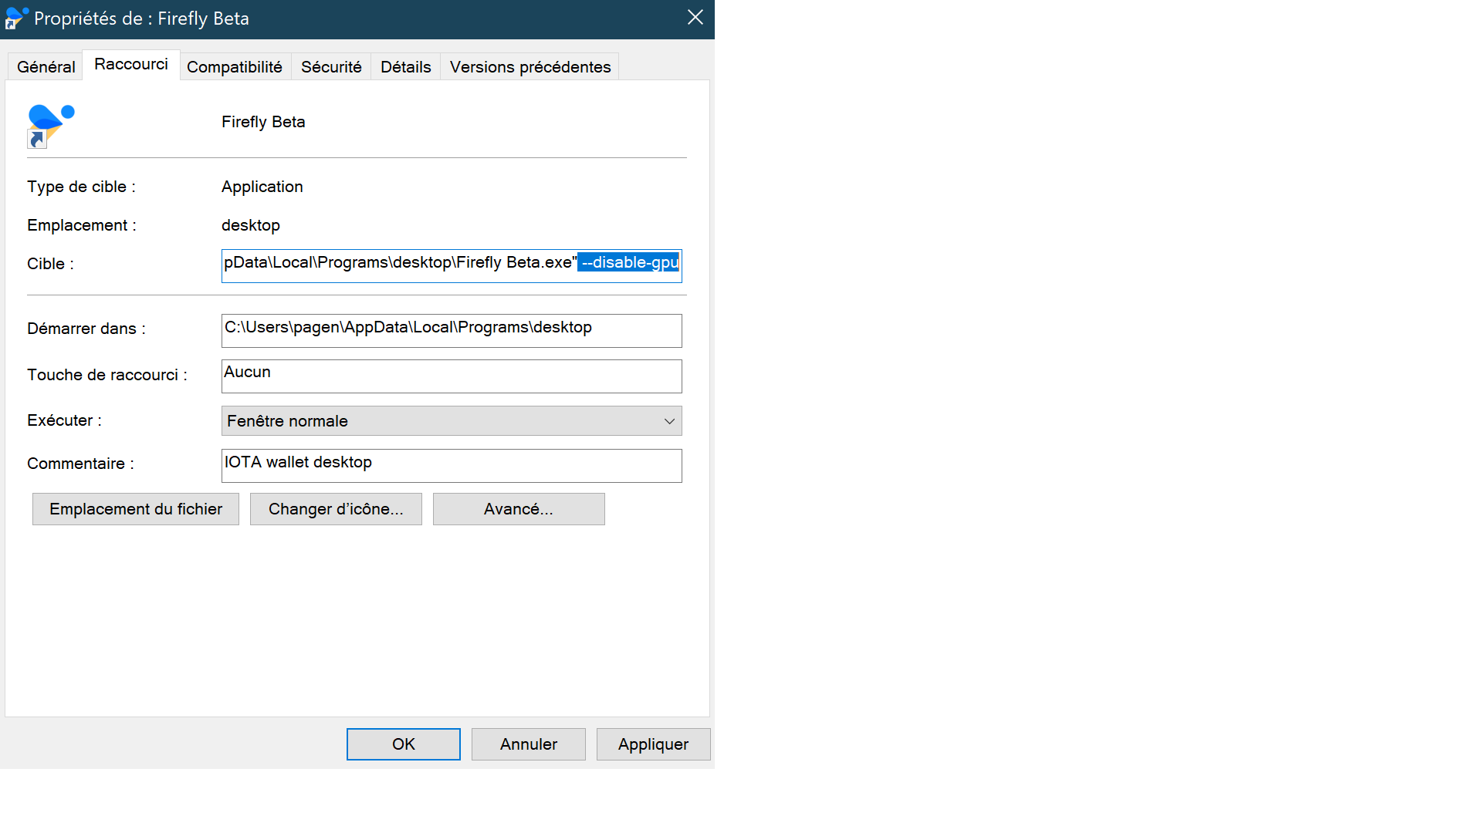Click the OK button
The image size is (1482, 833).
click(x=402, y=744)
